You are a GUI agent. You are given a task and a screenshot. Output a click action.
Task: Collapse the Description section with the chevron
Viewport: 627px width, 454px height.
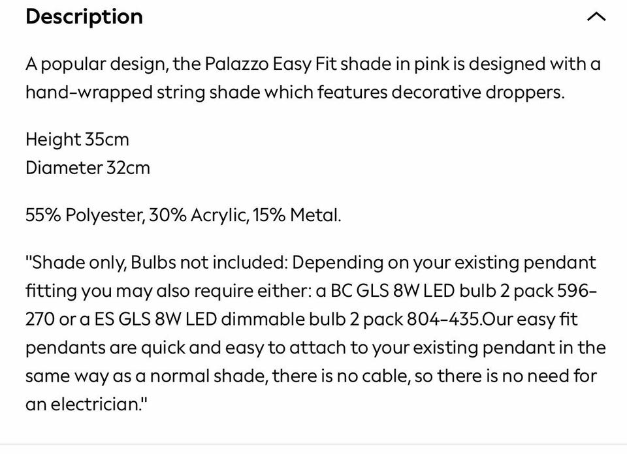pyautogui.click(x=596, y=17)
